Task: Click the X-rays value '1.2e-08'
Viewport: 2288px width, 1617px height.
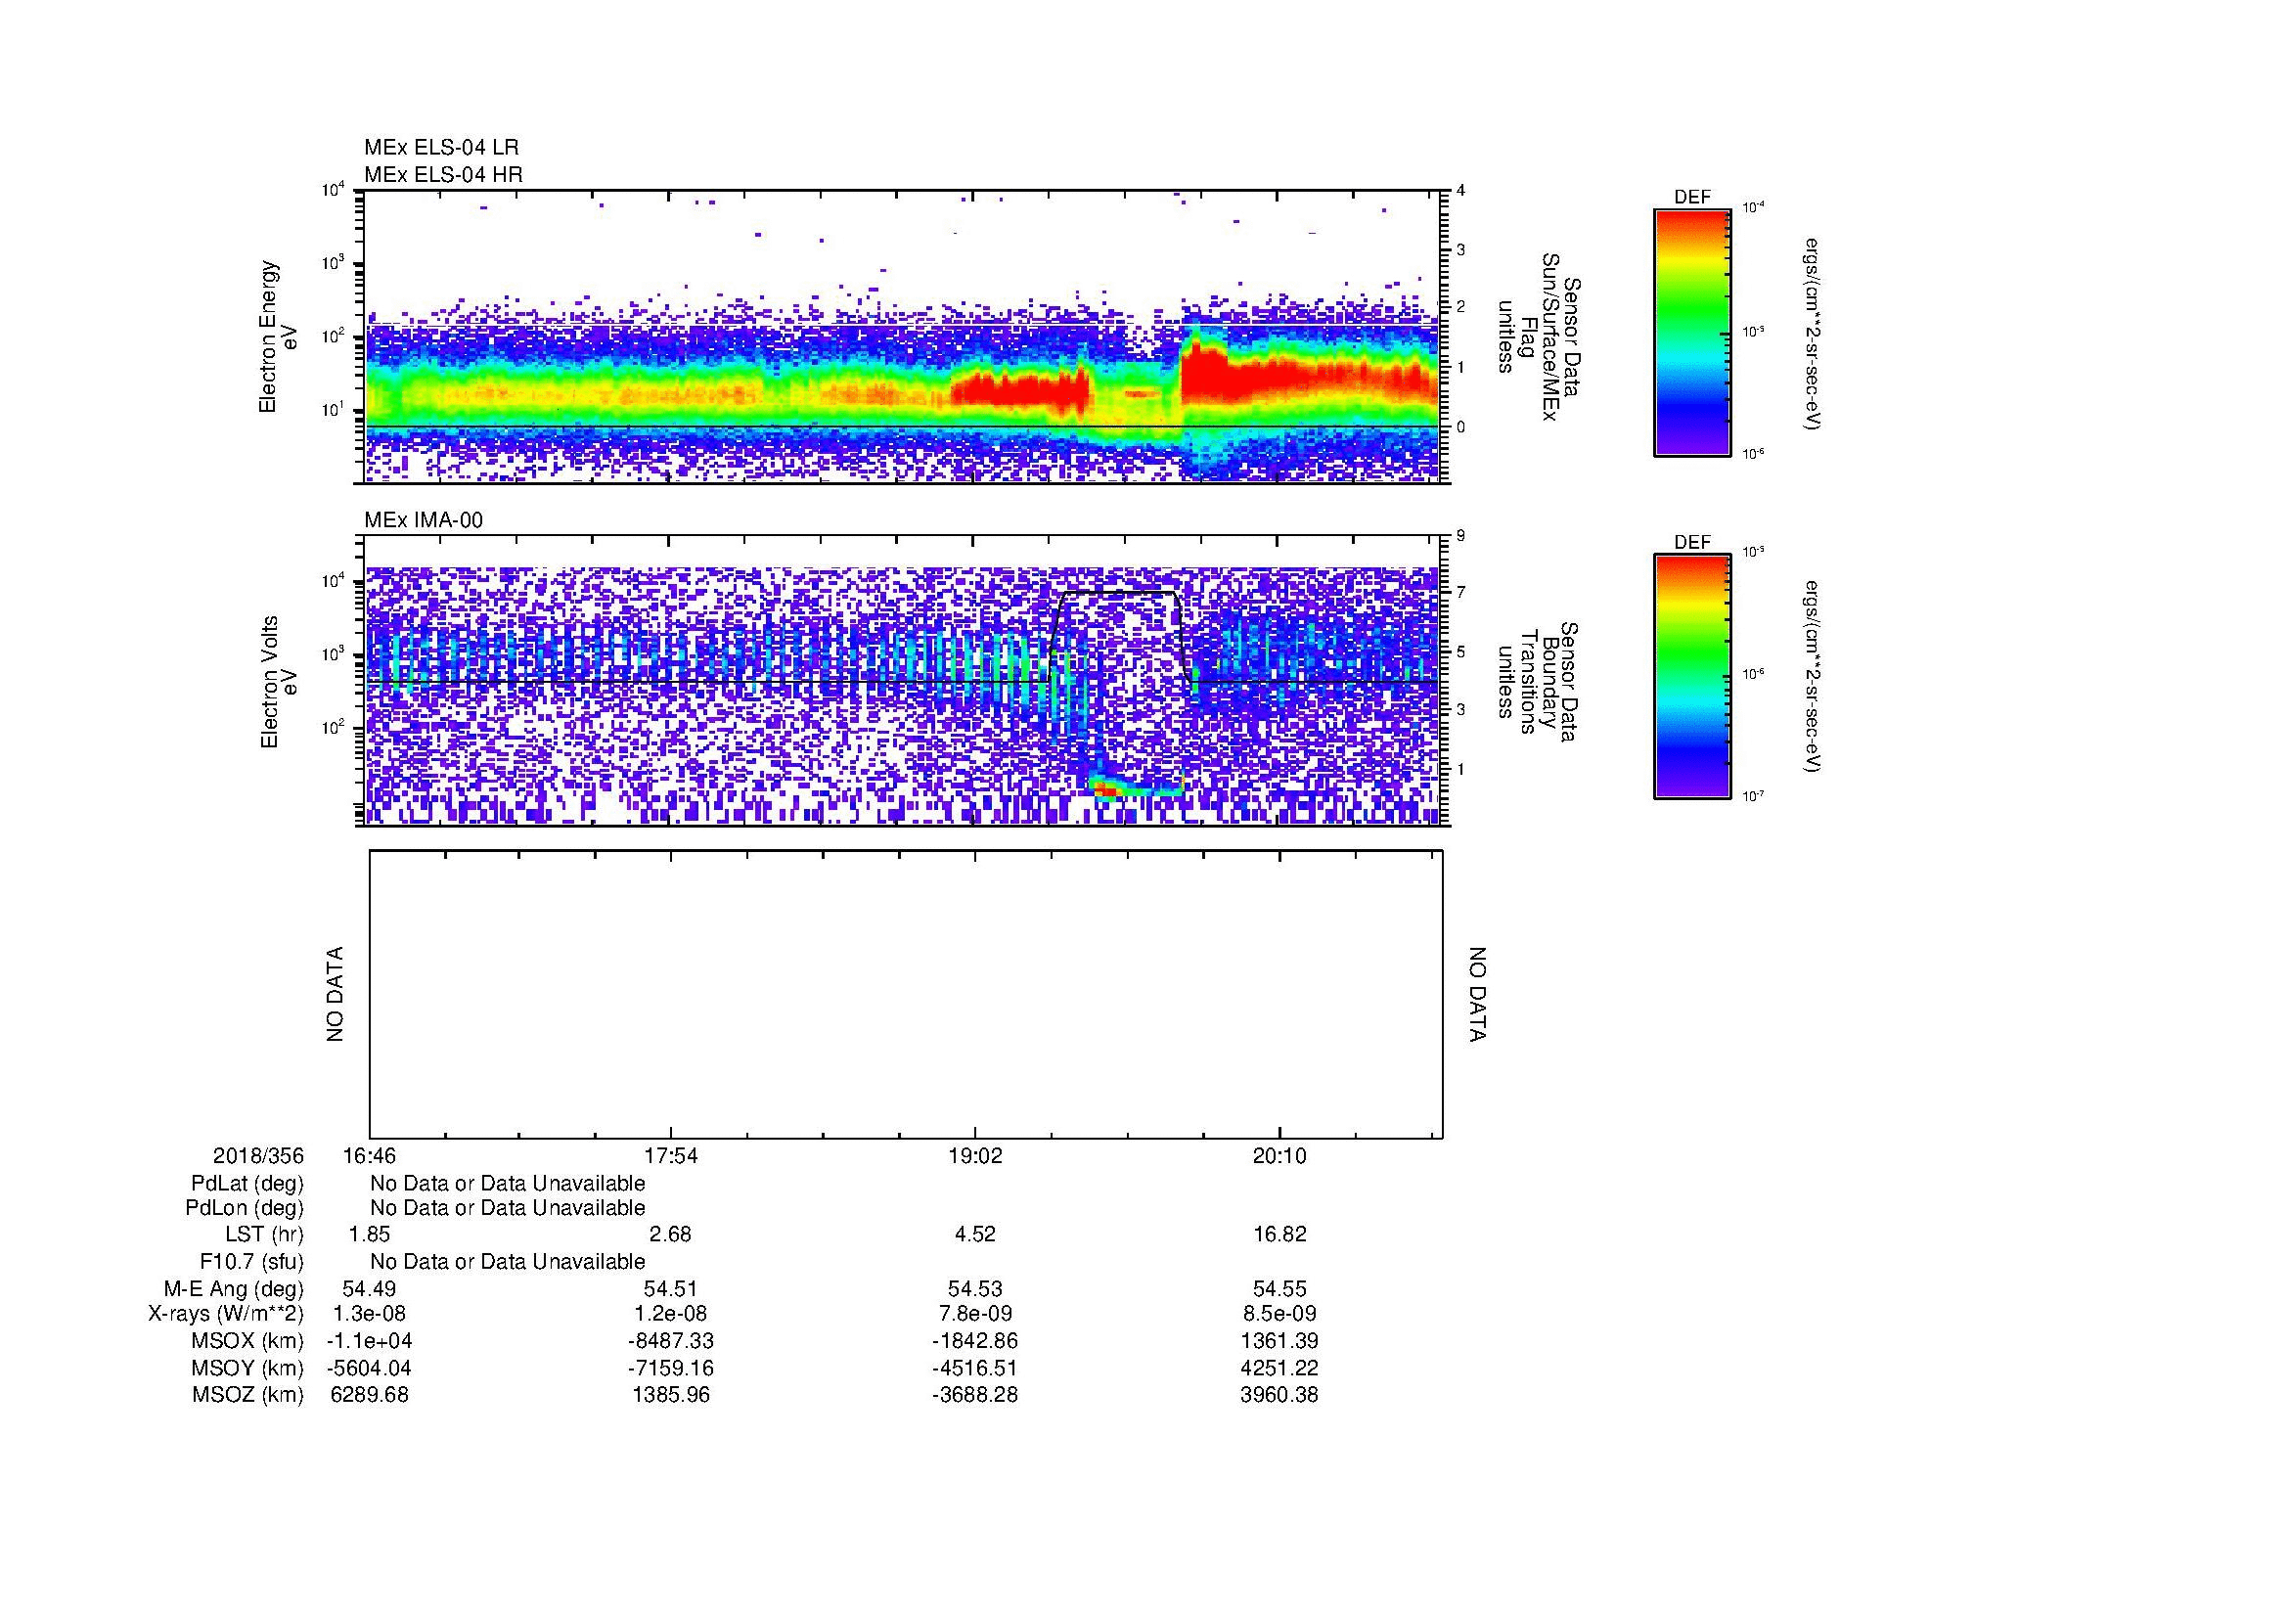Action: point(671,1314)
